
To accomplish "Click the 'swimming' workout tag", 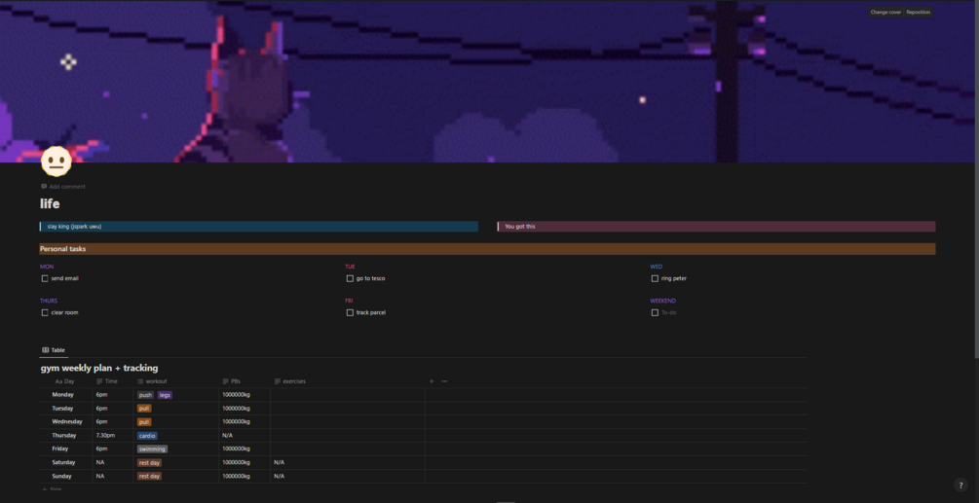I will point(152,449).
